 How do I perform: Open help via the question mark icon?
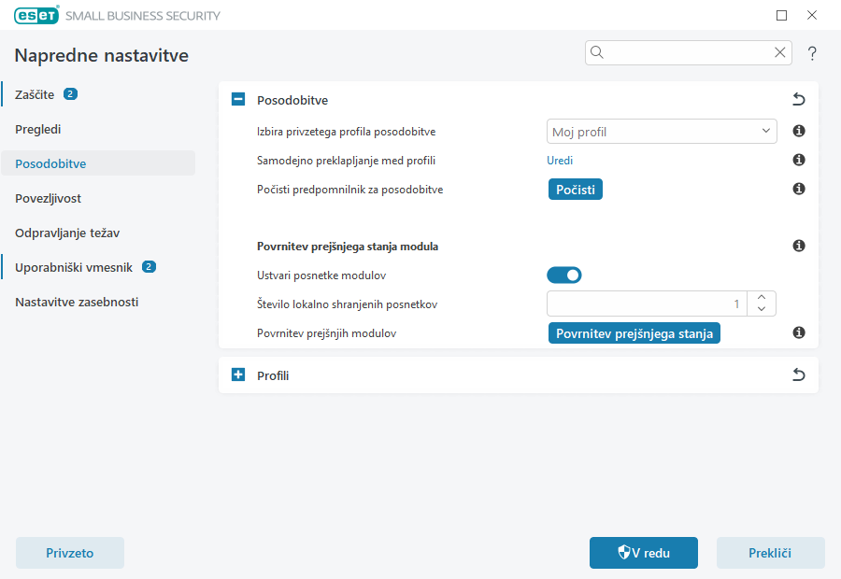pyautogui.click(x=812, y=53)
